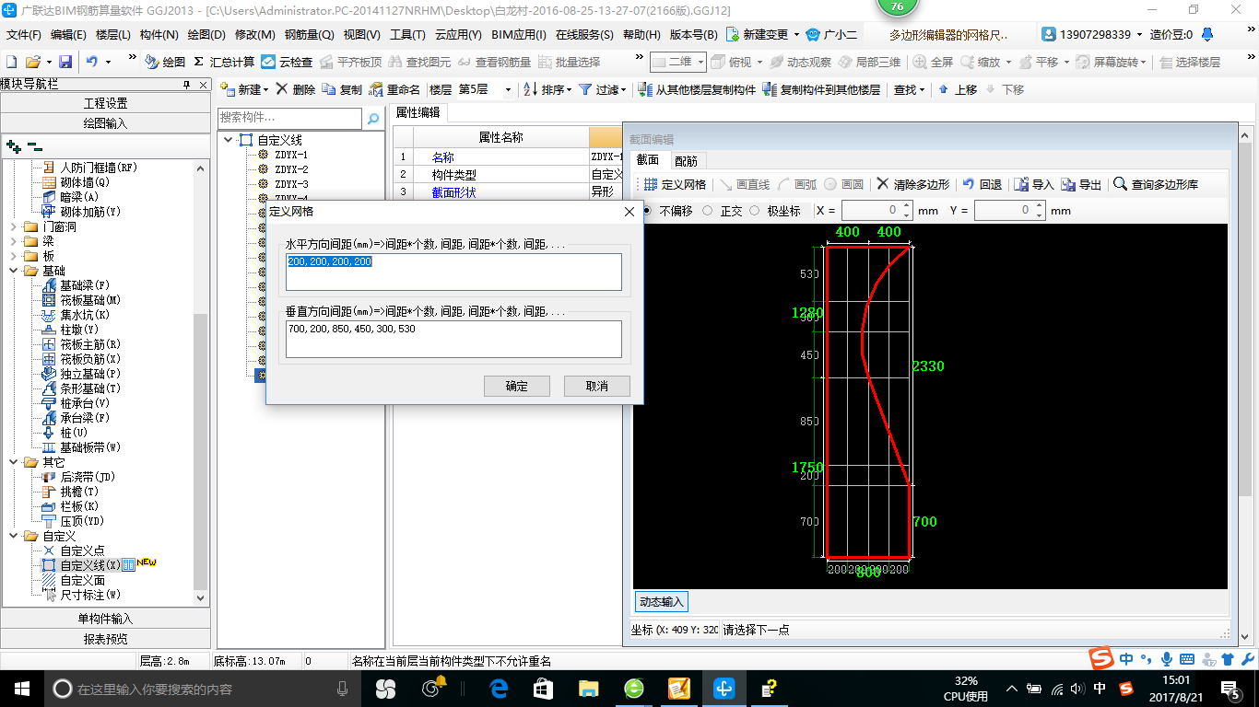
Task: Click the new file icon
Action: point(12,62)
